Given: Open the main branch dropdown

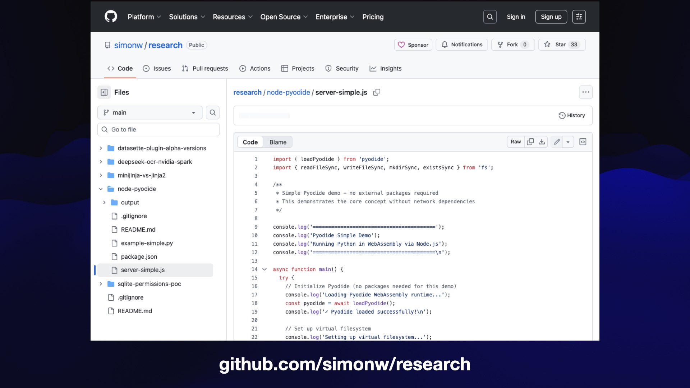Looking at the screenshot, I should 149,112.
